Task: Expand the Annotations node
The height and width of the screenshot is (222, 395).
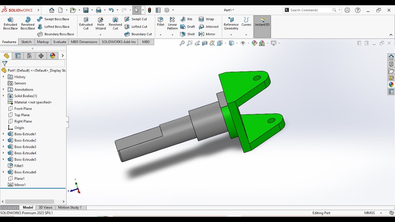Action: coord(3,89)
